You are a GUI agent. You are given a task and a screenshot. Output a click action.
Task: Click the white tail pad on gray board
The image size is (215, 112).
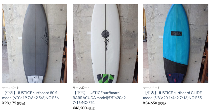point(35,79)
